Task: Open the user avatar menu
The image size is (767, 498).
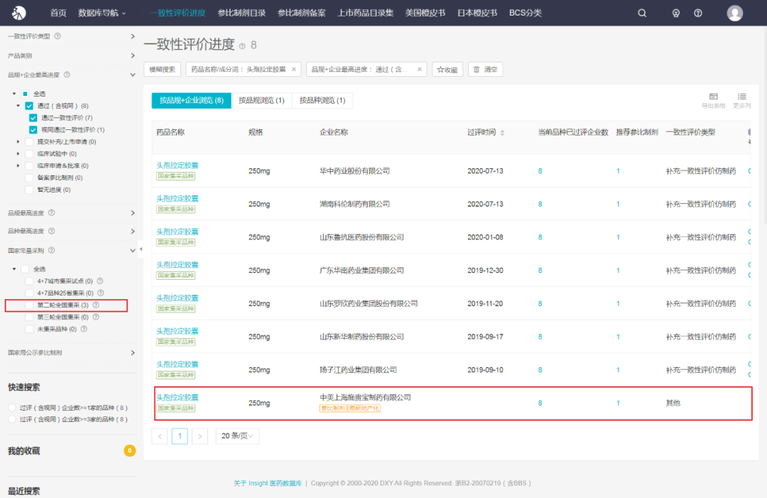Action: point(735,13)
